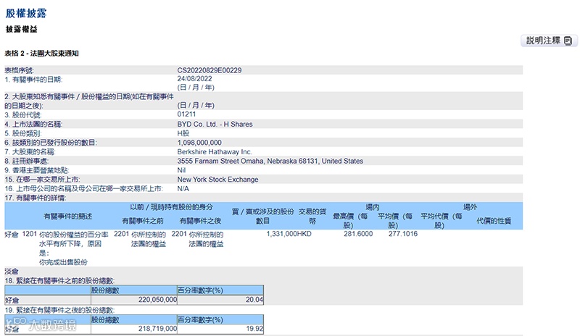Select the 19. 緊接在有關事件之後的股份總數 label
580x336 pixels.
pos(59,310)
